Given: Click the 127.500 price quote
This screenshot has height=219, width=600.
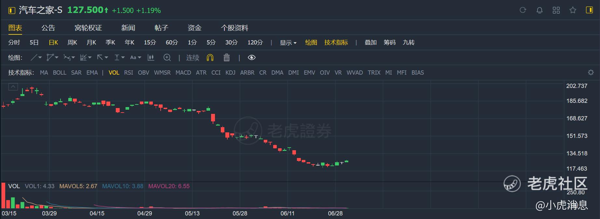Looking at the screenshot, I should [85, 10].
